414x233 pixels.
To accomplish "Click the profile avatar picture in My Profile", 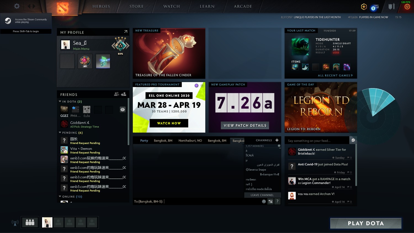I will [x=65, y=45].
